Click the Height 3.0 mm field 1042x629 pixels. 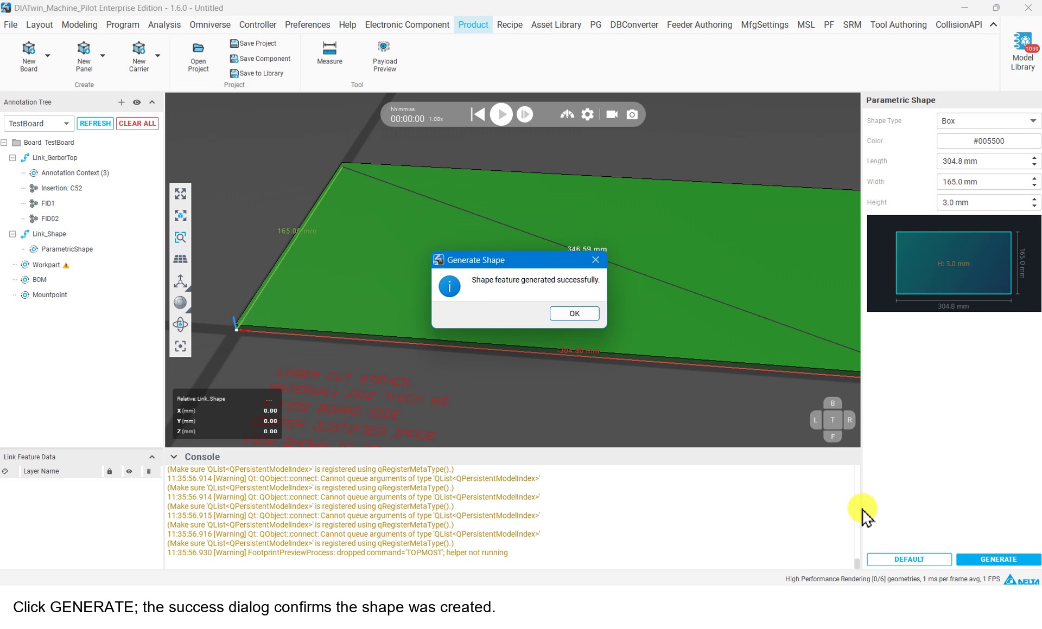988,202
